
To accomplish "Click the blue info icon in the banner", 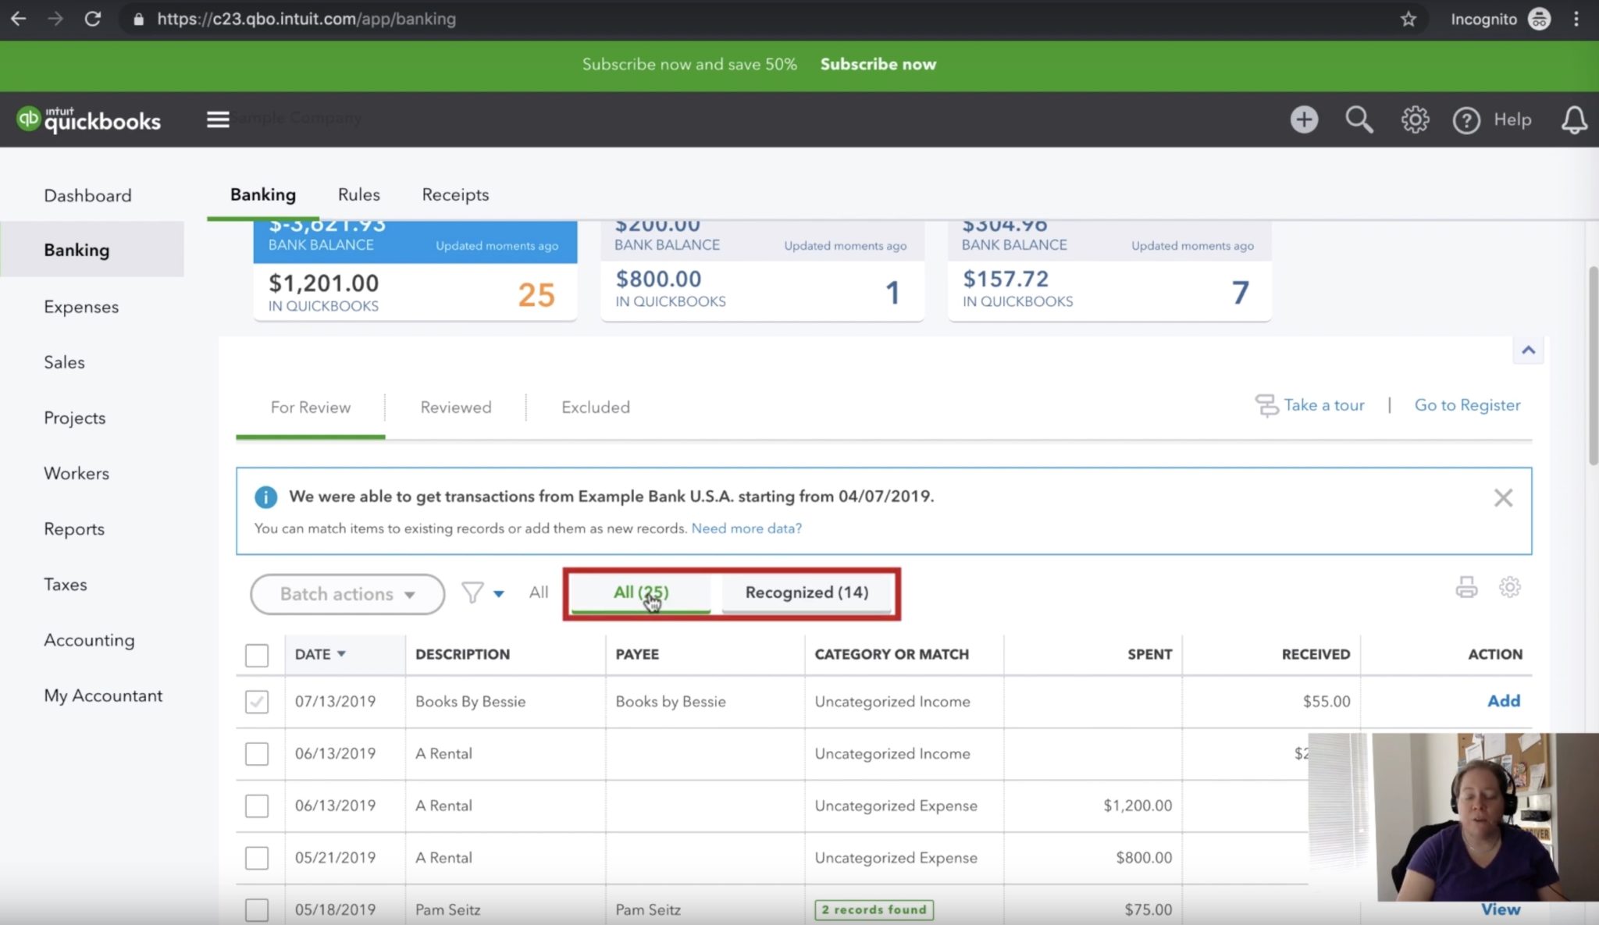I will pos(265,496).
